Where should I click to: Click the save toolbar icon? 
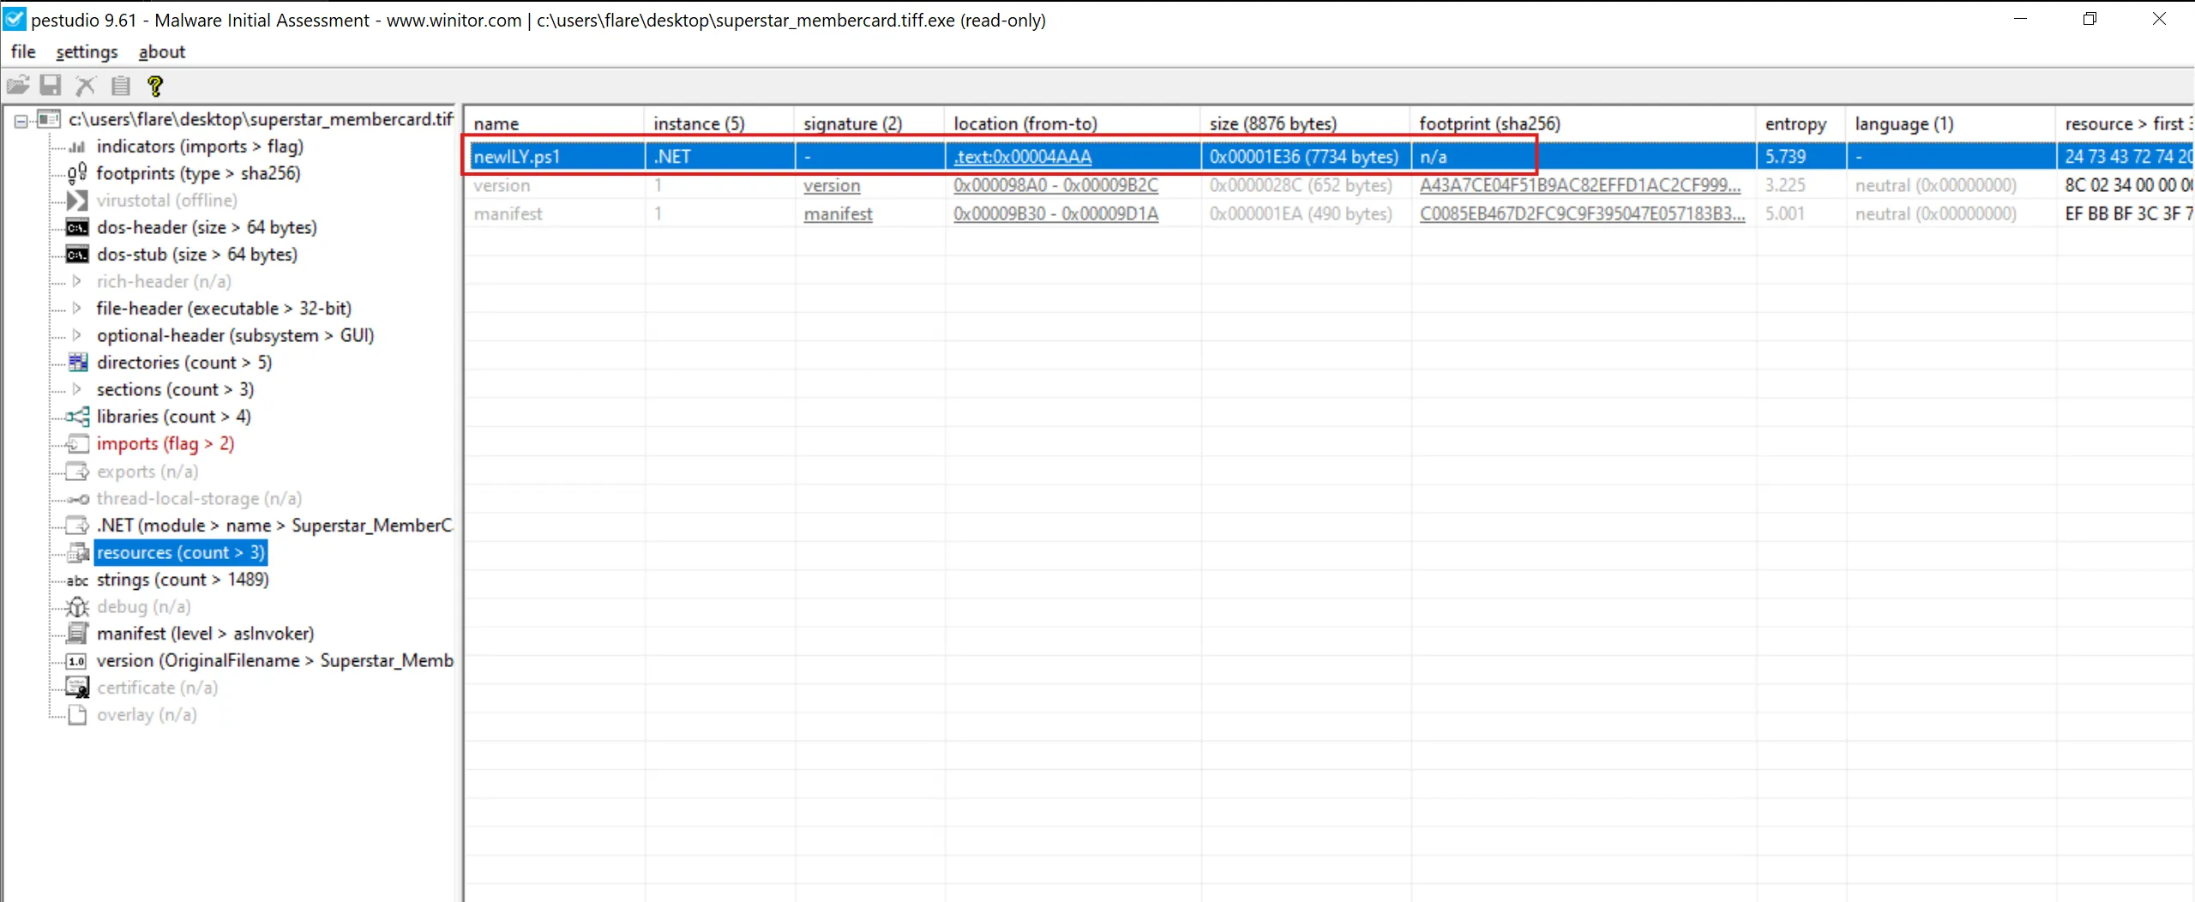pyautogui.click(x=51, y=86)
